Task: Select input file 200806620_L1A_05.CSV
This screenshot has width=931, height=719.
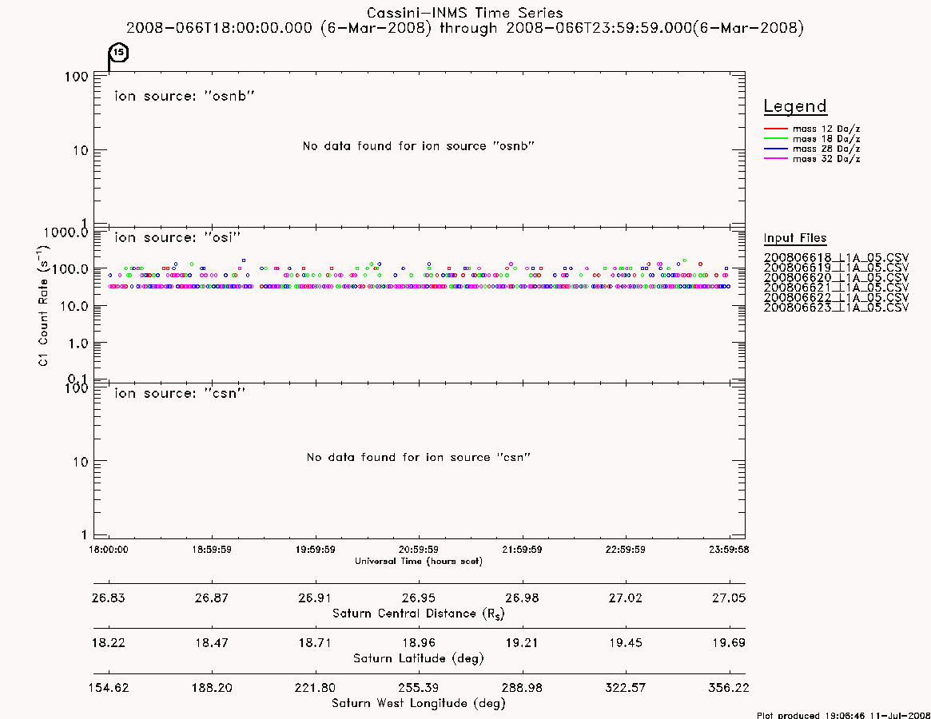Action: (x=836, y=278)
